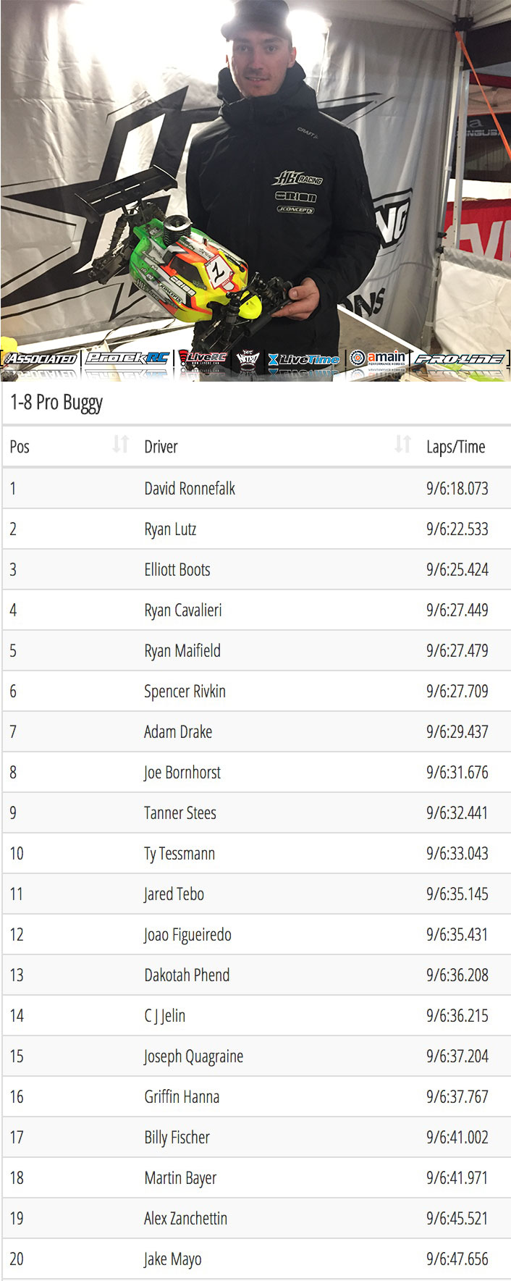
Task: Open the driver photo with buggy
Action: click(255, 190)
